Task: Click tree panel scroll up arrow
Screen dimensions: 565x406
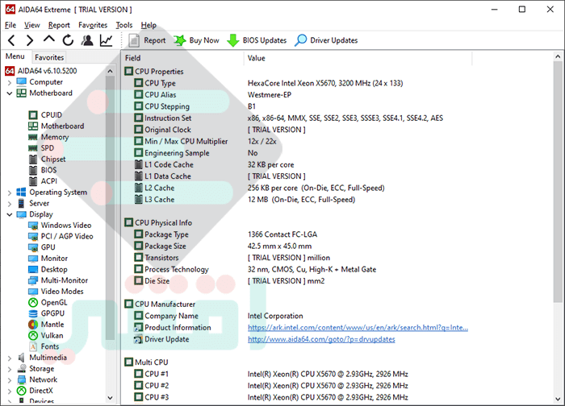Action: [x=111, y=71]
